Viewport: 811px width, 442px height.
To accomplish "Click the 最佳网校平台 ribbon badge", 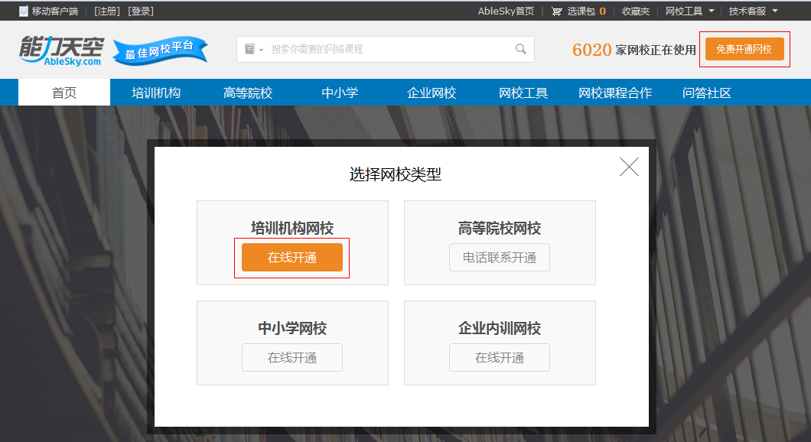I will pos(160,51).
